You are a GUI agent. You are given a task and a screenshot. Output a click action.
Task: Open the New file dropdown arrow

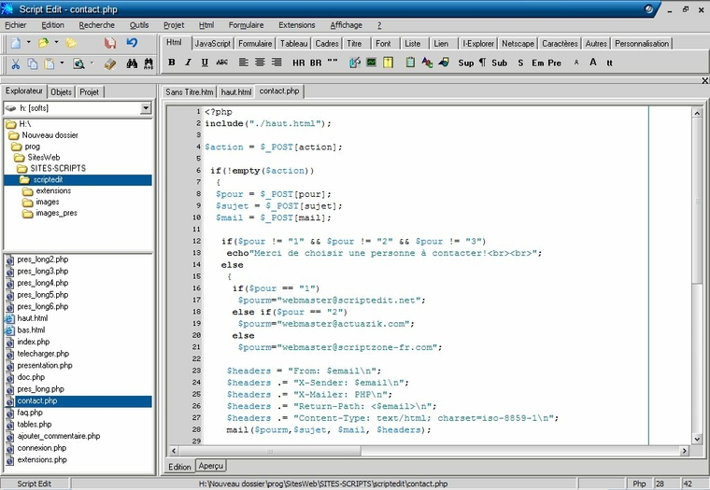pos(29,43)
